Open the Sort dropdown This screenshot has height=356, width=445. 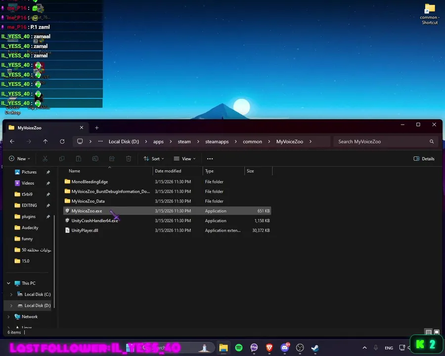(154, 159)
